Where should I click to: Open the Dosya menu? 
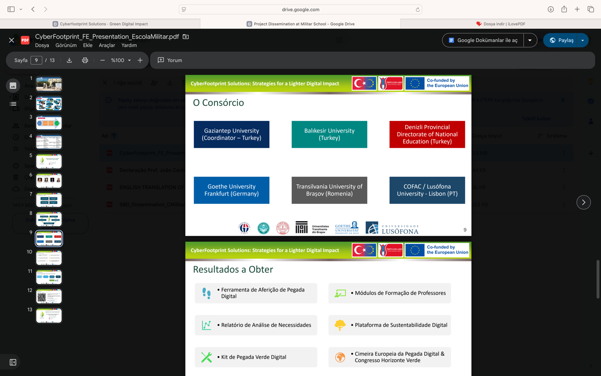pyautogui.click(x=42, y=45)
